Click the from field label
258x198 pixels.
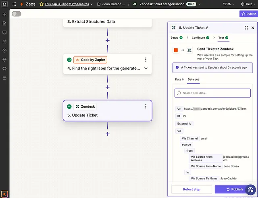[189, 150]
